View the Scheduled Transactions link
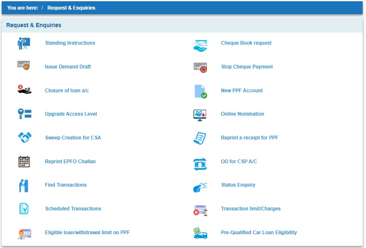Image resolution: width=366 pixels, height=248 pixels. click(73, 209)
